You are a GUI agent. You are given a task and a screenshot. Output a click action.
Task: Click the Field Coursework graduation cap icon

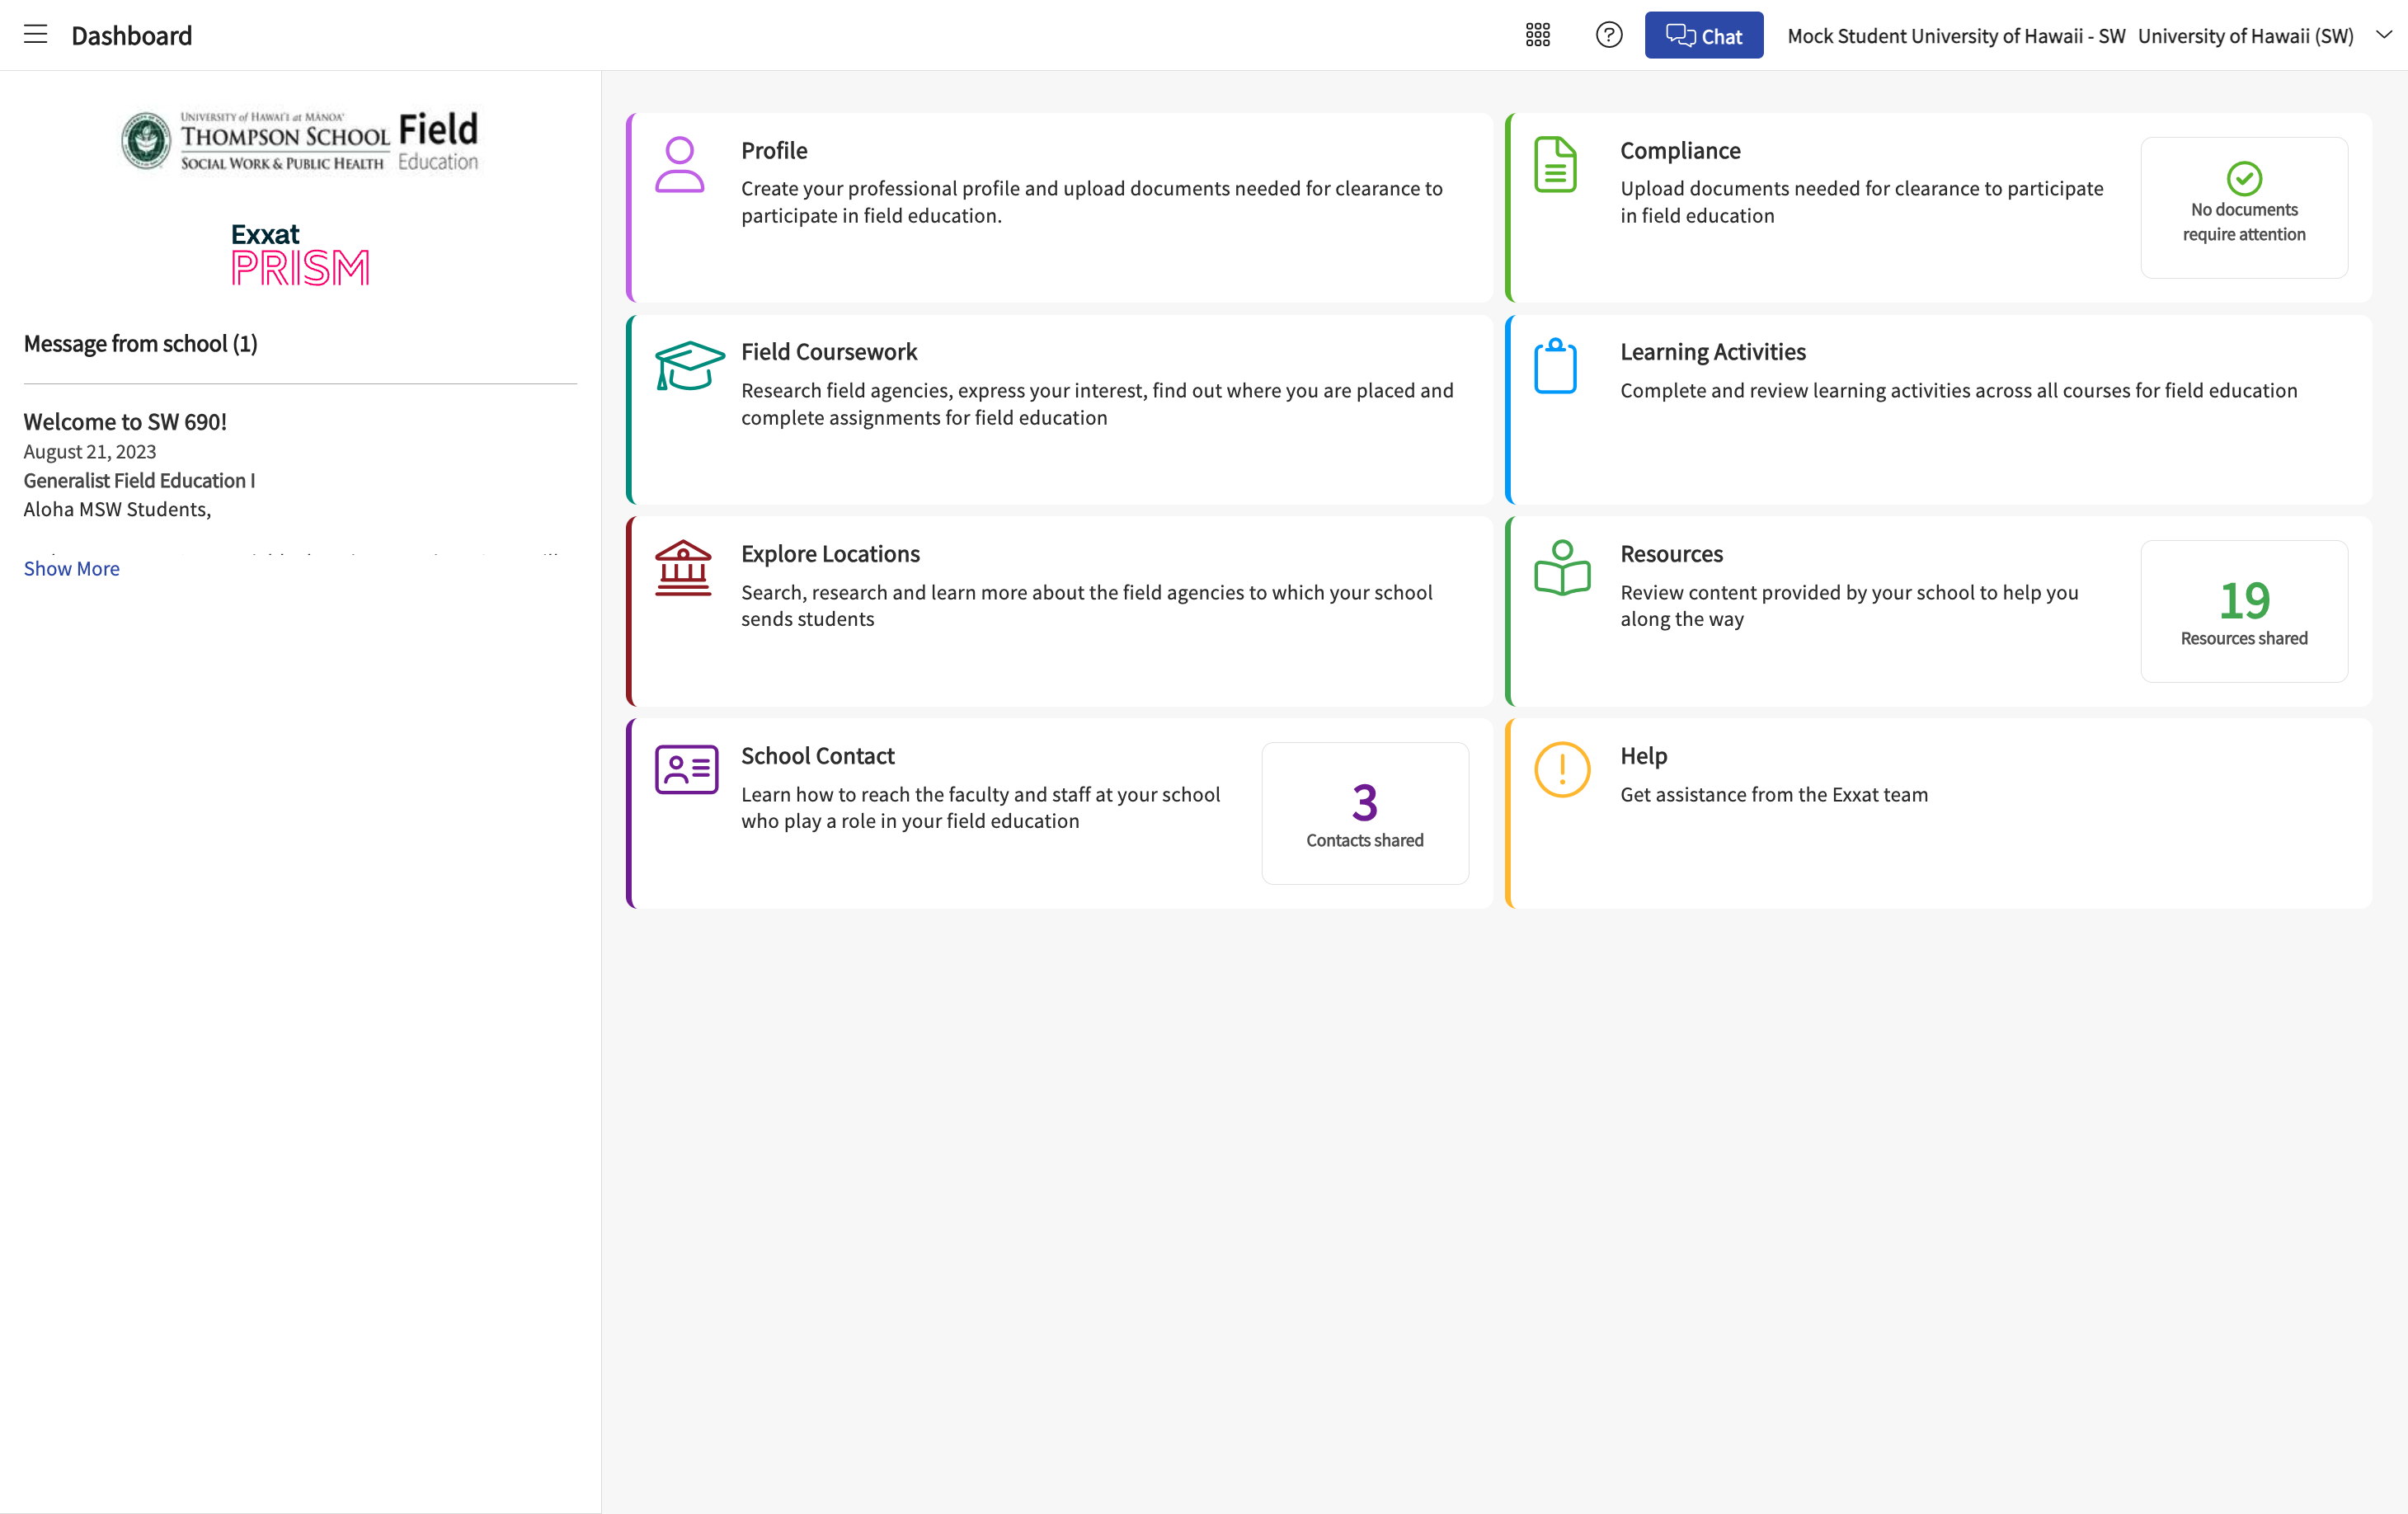click(x=689, y=366)
